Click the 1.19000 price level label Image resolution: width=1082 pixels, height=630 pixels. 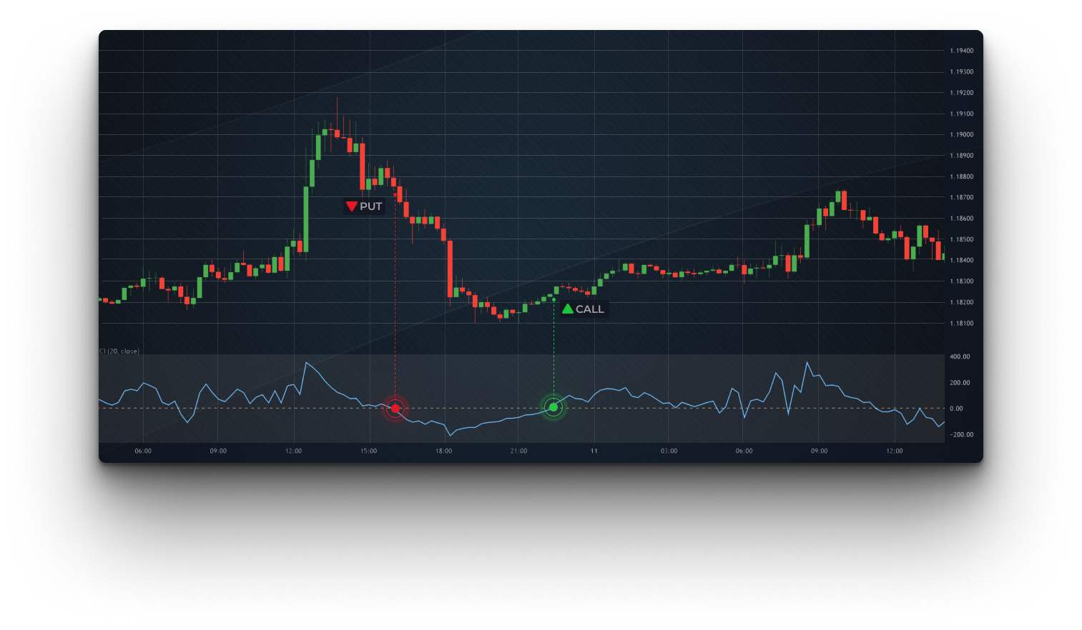[961, 135]
